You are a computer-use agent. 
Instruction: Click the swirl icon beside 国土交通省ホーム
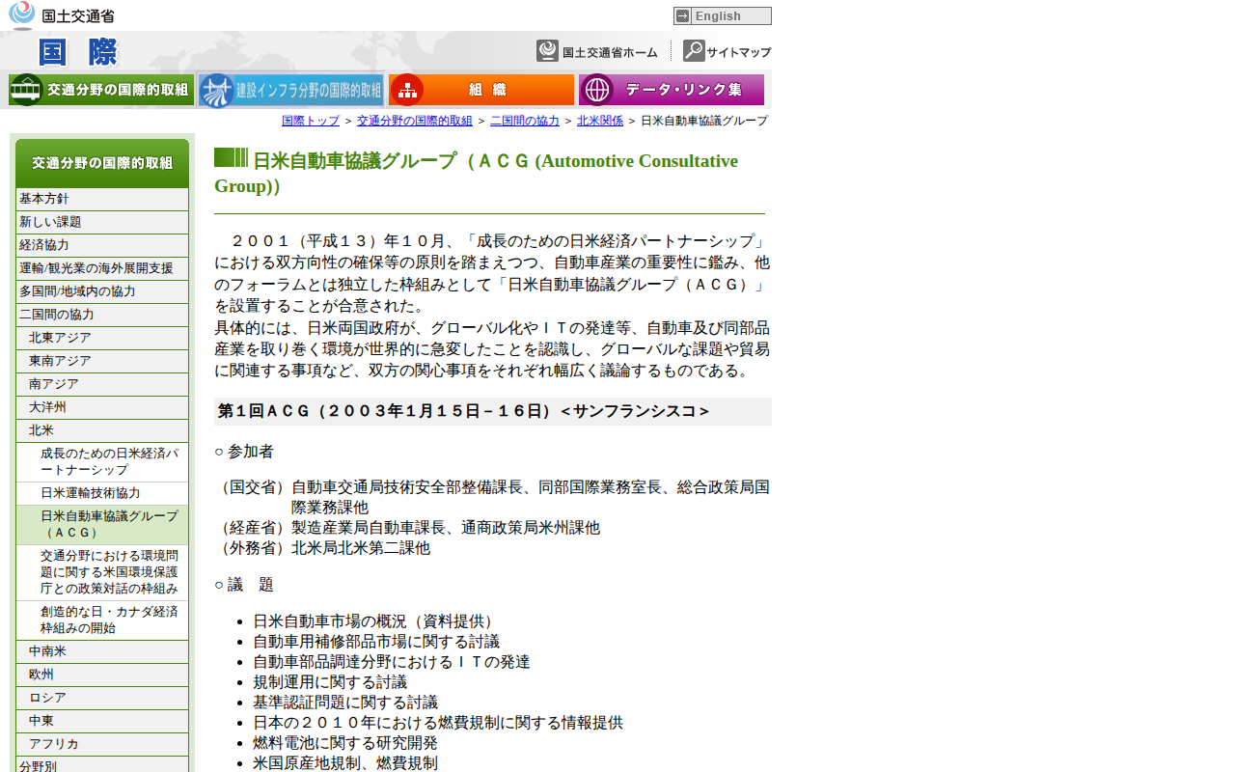548,51
